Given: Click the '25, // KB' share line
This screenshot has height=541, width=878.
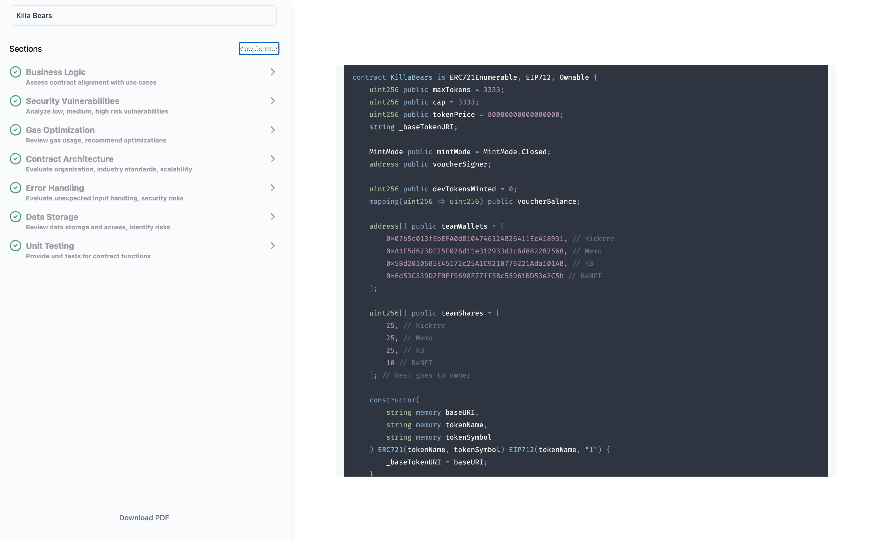Looking at the screenshot, I should click(x=405, y=350).
